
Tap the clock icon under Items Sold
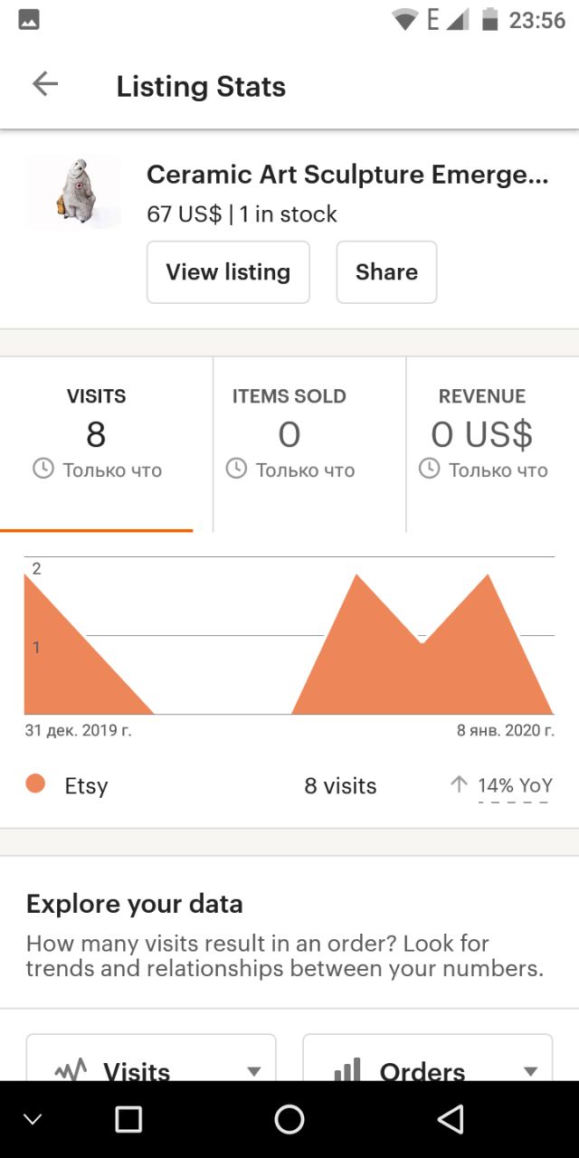[236, 469]
